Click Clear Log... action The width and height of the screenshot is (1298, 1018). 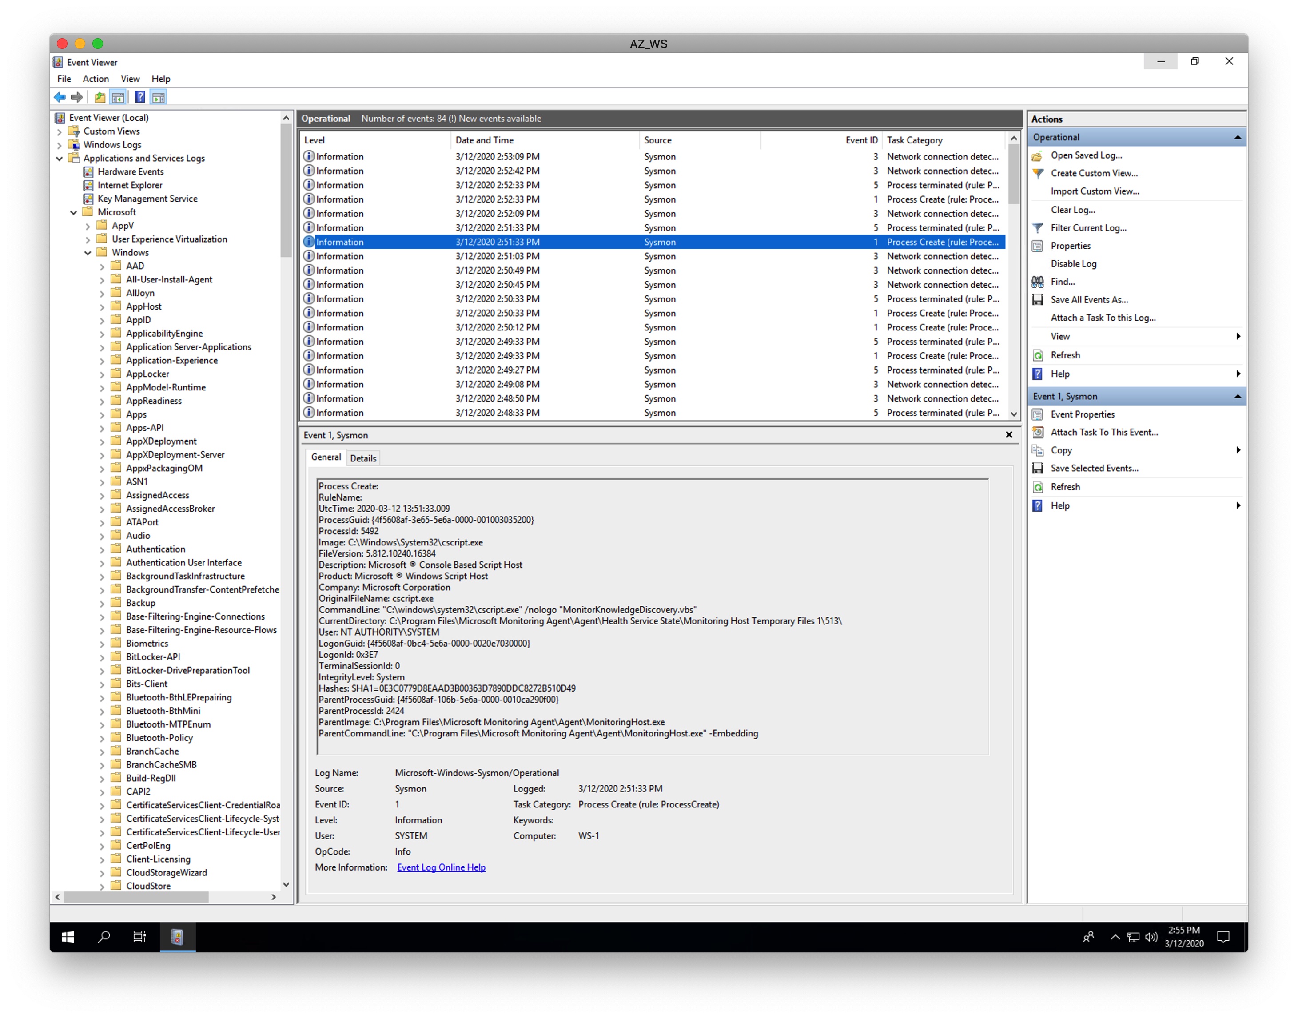(1073, 210)
